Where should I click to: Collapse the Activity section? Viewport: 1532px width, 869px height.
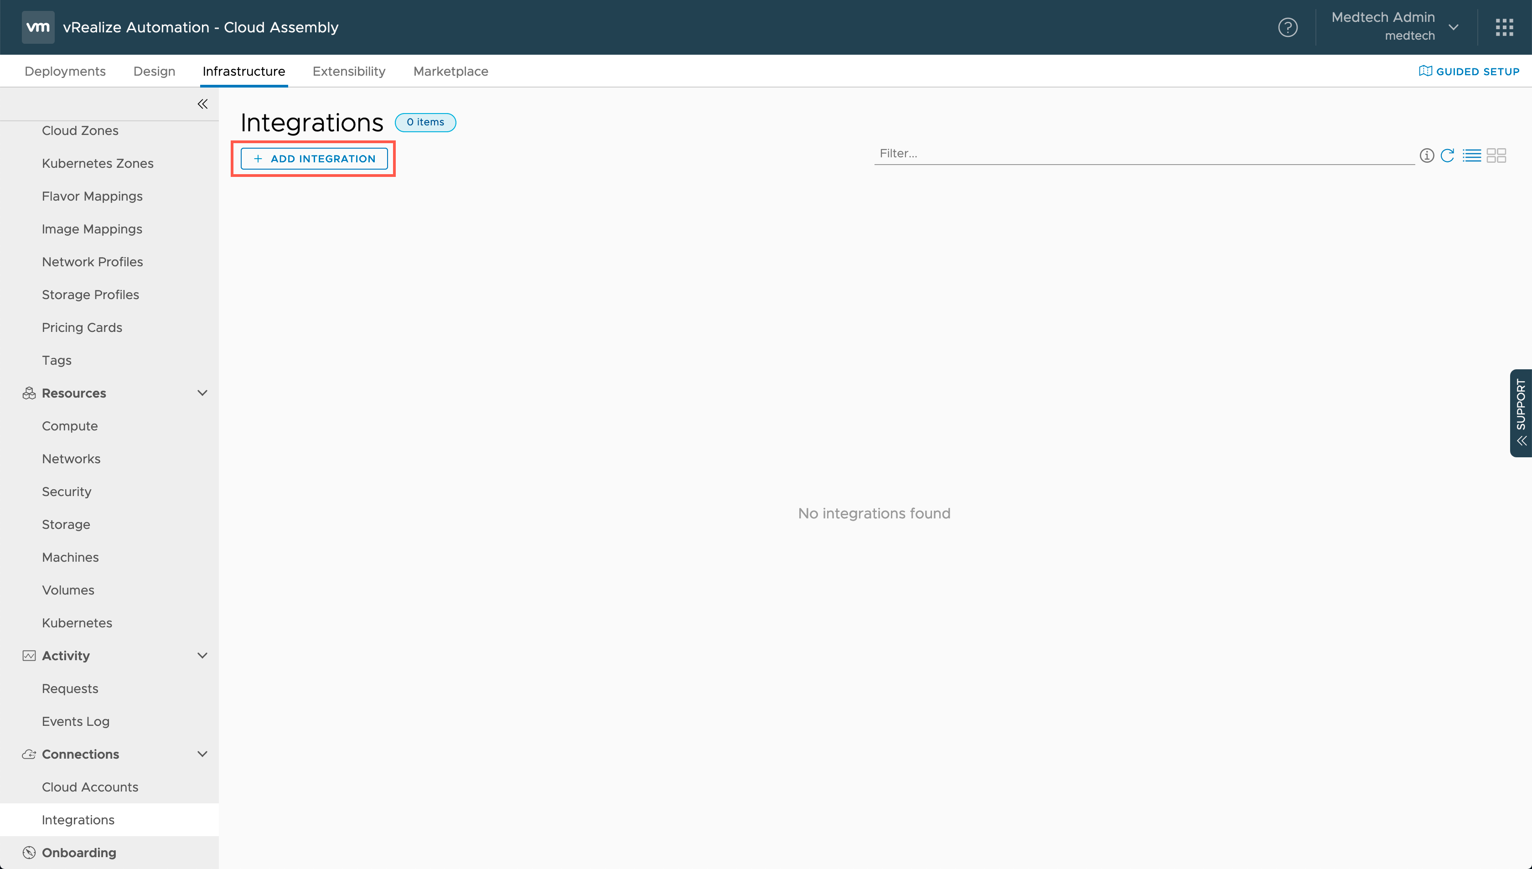[x=202, y=655]
